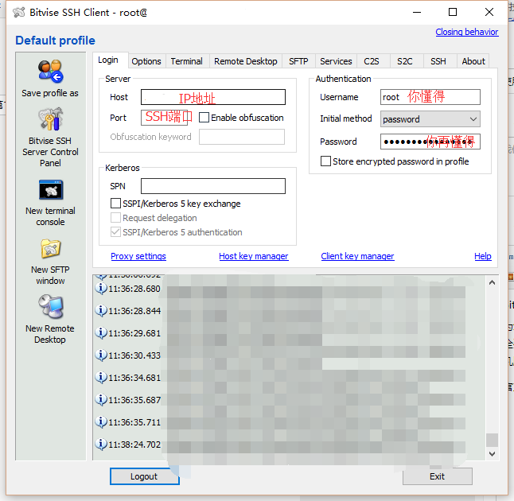Toggle the Request delegation checkbox
Image resolution: width=514 pixels, height=501 pixels.
pos(115,218)
